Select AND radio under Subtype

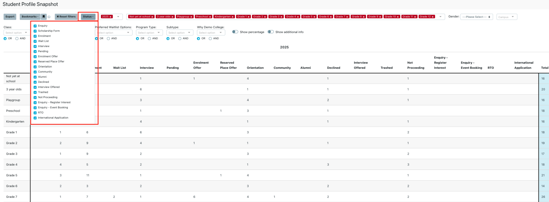pyautogui.click(x=180, y=38)
